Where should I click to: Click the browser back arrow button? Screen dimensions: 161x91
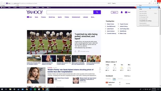(x=2, y=3)
